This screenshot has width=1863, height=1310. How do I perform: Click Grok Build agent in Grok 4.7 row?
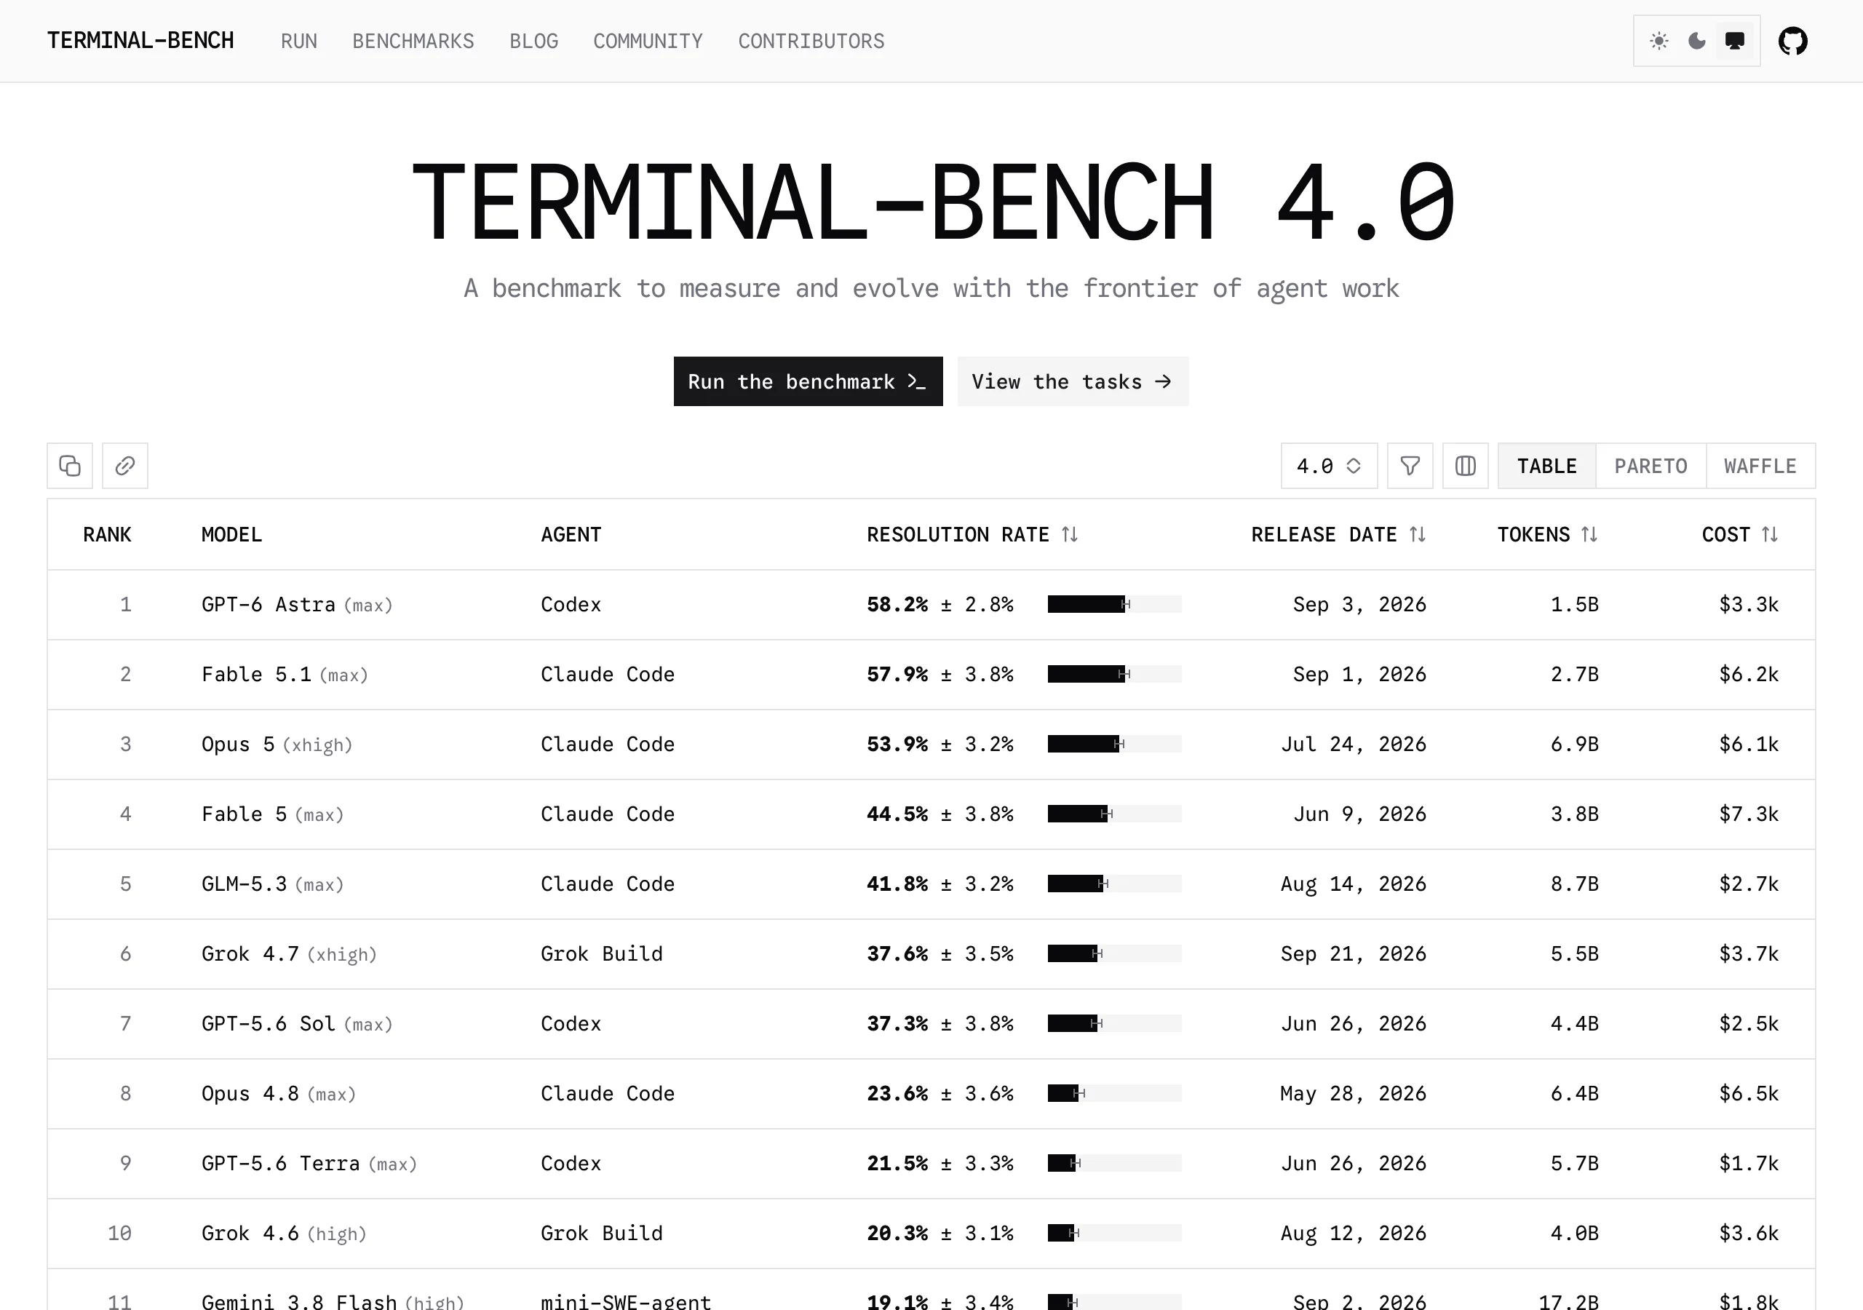tap(602, 953)
